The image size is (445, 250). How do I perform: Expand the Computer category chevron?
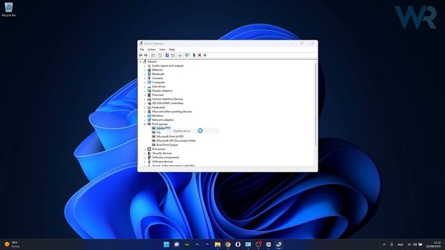click(x=145, y=83)
